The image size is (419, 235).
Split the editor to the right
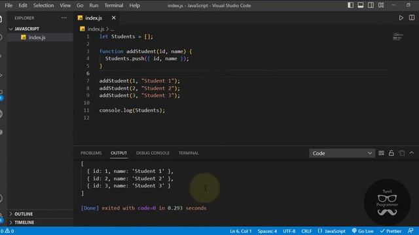point(412,18)
